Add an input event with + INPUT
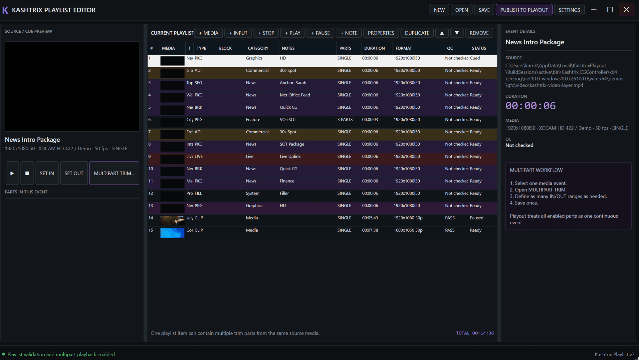Viewport: 639px width, 360px height. pos(238,33)
